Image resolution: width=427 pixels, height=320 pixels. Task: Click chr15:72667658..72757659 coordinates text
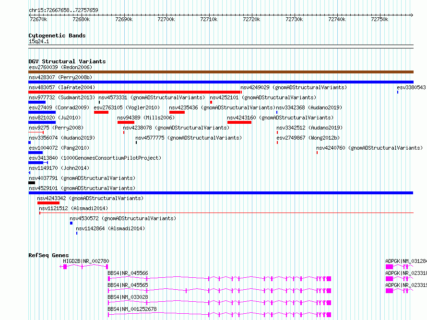63,11
